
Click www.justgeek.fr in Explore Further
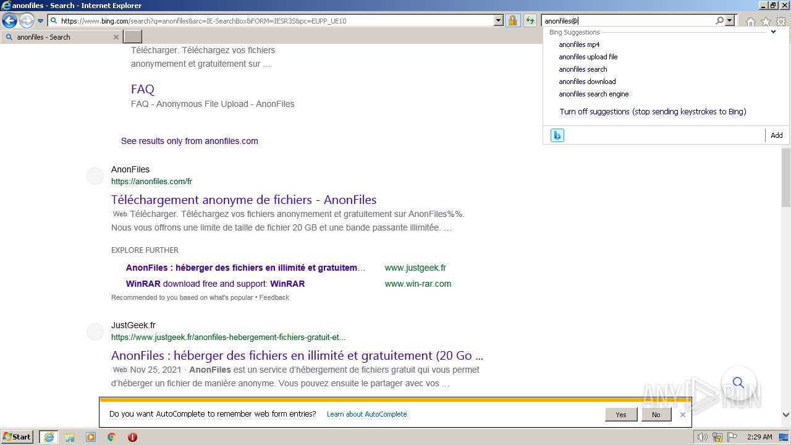[415, 268]
